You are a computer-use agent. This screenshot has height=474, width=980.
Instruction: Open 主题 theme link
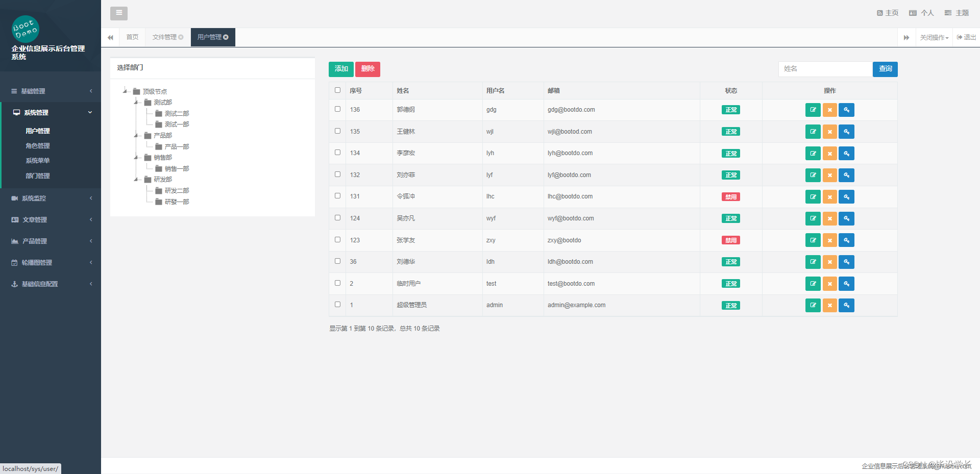tap(957, 13)
